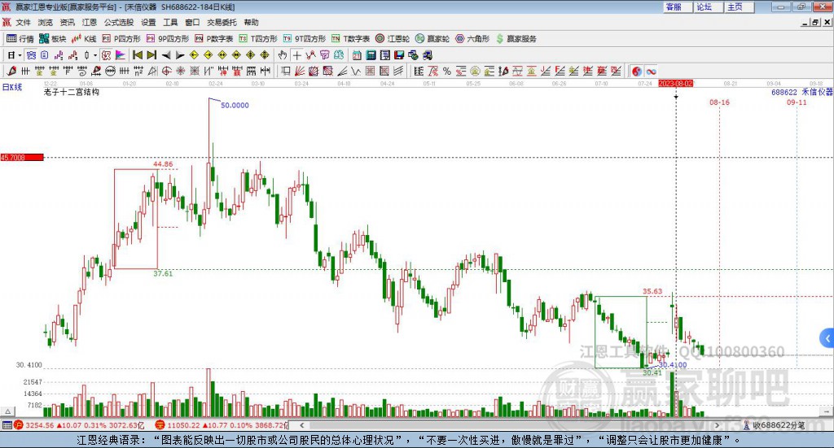Image resolution: width=834 pixels, height=448 pixels.
Task: Open the 六角形 hexagon tool
Action: (x=472, y=39)
